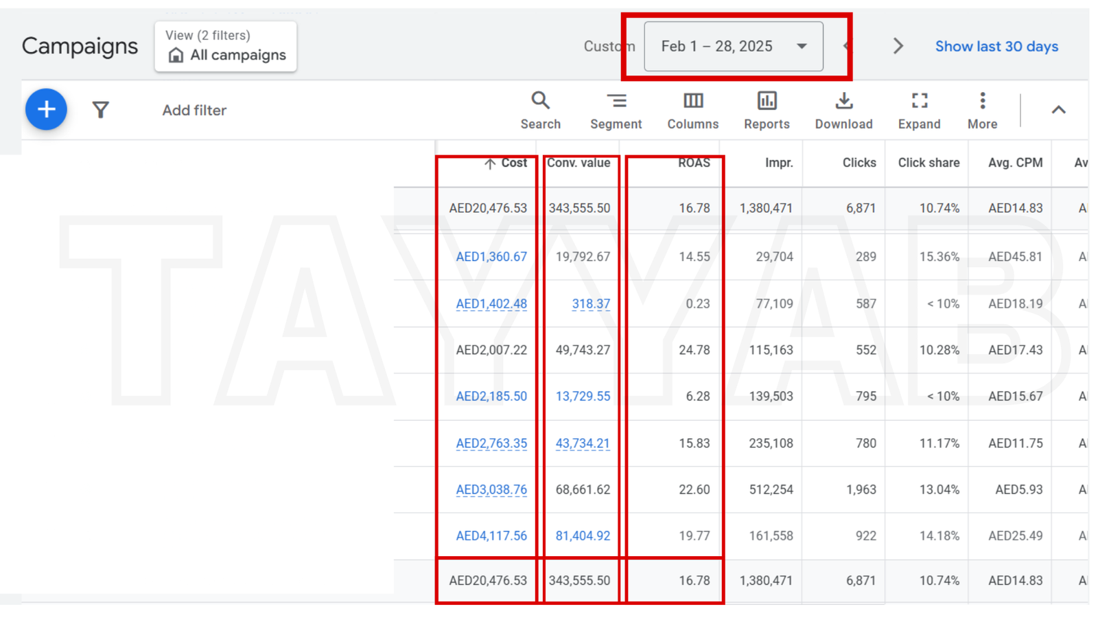1098x618 pixels.
Task: Download the campaigns table
Action: [843, 110]
